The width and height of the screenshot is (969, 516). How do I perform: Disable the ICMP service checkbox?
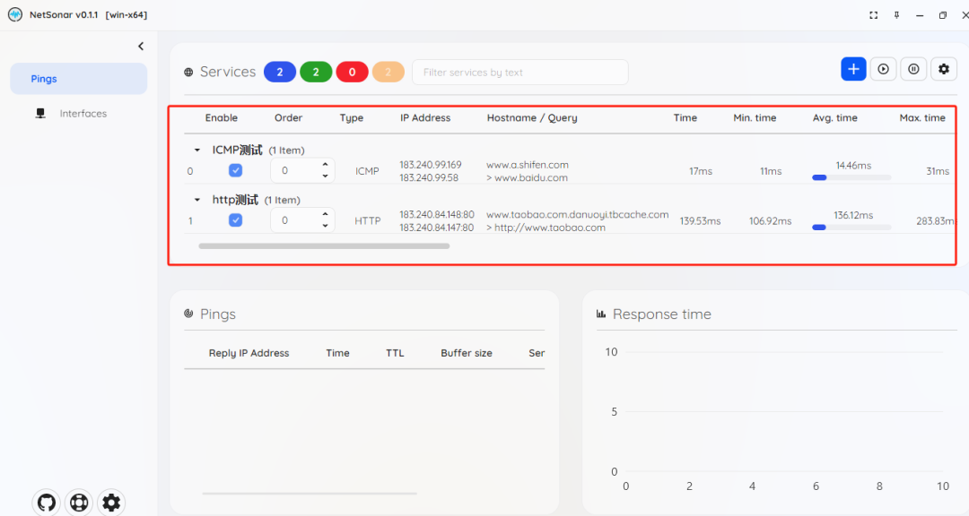tap(235, 170)
